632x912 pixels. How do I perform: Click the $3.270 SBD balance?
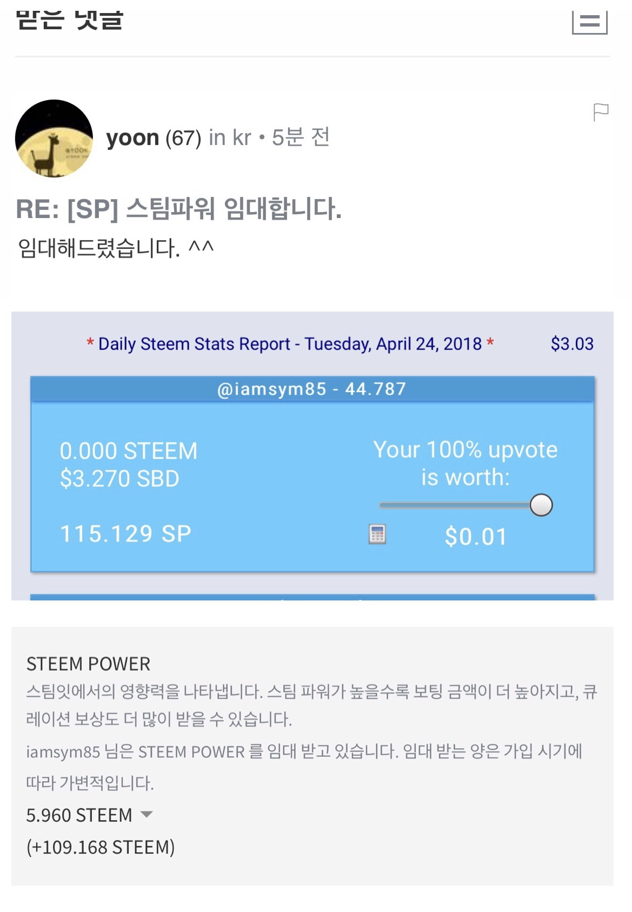(x=119, y=479)
